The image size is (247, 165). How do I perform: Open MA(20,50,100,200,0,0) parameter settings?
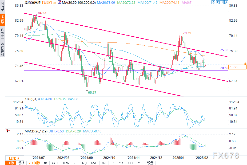point(75,2)
